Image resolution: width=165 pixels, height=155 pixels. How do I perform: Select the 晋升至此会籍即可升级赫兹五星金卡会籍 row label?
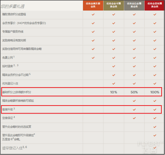pyautogui.click(x=19, y=137)
